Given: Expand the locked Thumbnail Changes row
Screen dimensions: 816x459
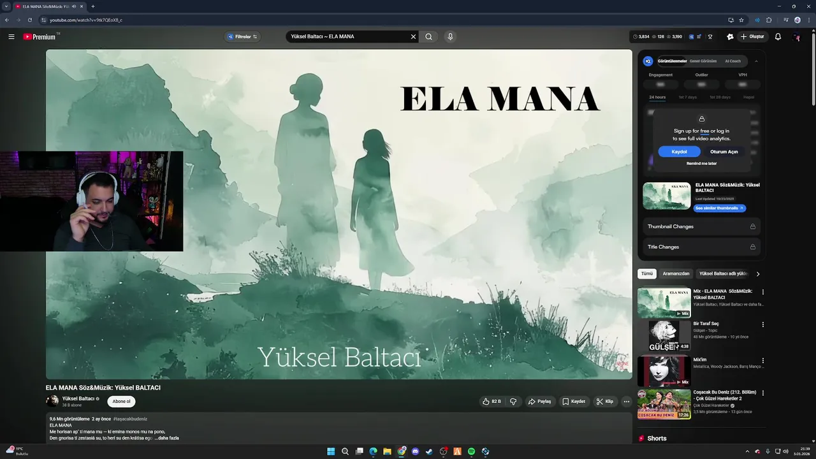Looking at the screenshot, I should 701,226.
